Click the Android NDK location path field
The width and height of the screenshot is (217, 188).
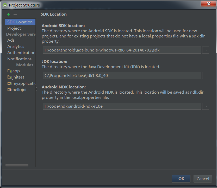(x=122, y=106)
